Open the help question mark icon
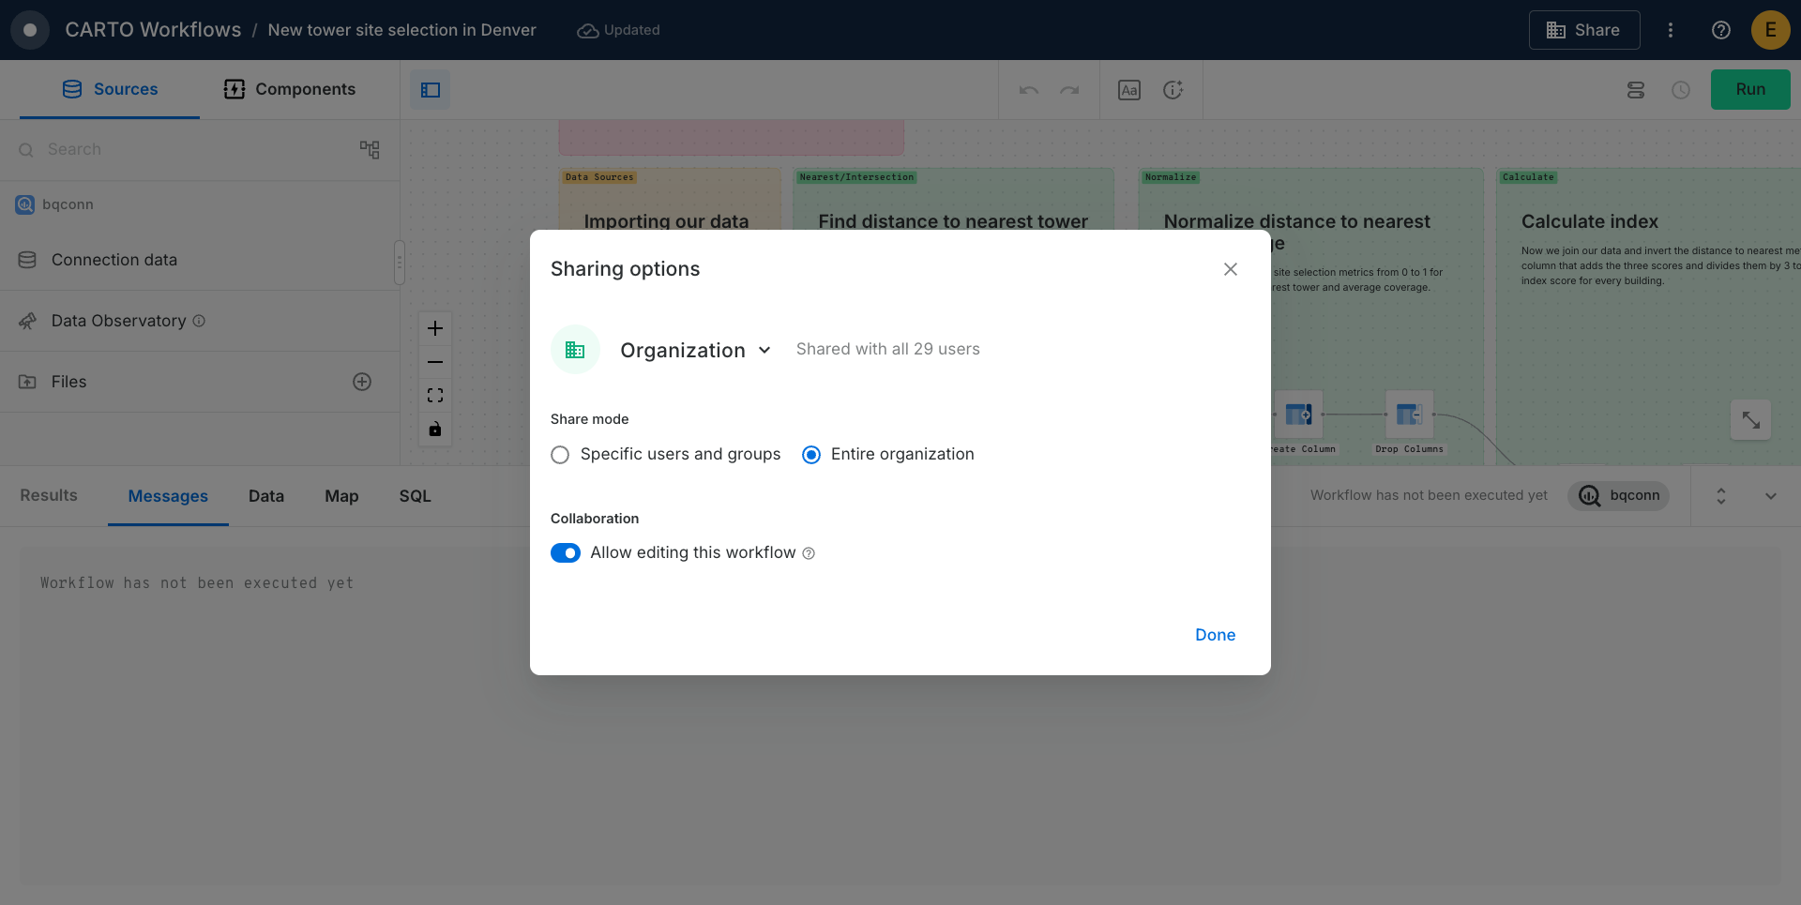The height and width of the screenshot is (905, 1801). [1720, 30]
